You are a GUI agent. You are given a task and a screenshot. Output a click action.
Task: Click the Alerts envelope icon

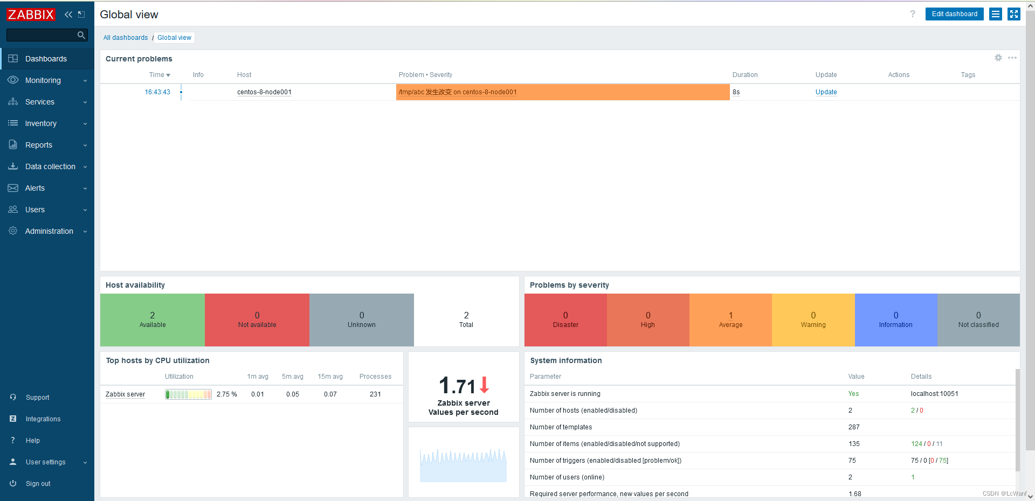click(x=13, y=187)
